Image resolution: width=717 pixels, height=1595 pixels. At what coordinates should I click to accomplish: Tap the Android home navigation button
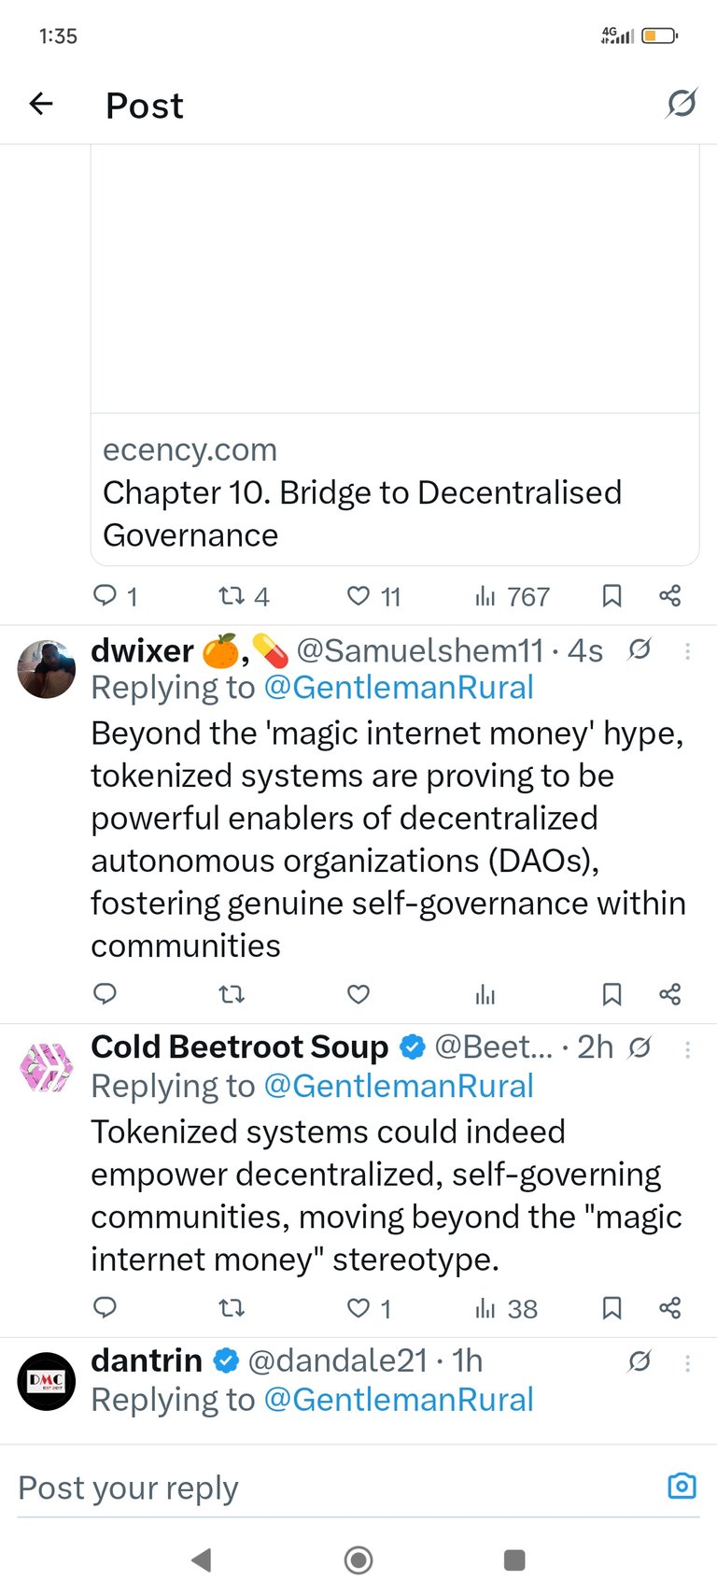pos(358,1559)
